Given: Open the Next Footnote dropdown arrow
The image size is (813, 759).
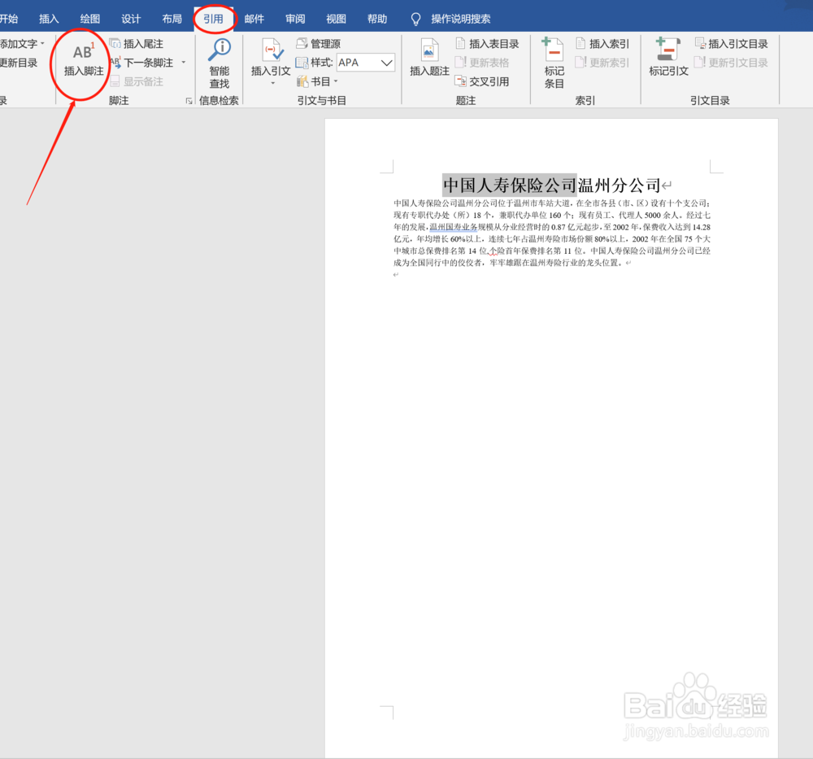Looking at the screenshot, I should pos(184,63).
